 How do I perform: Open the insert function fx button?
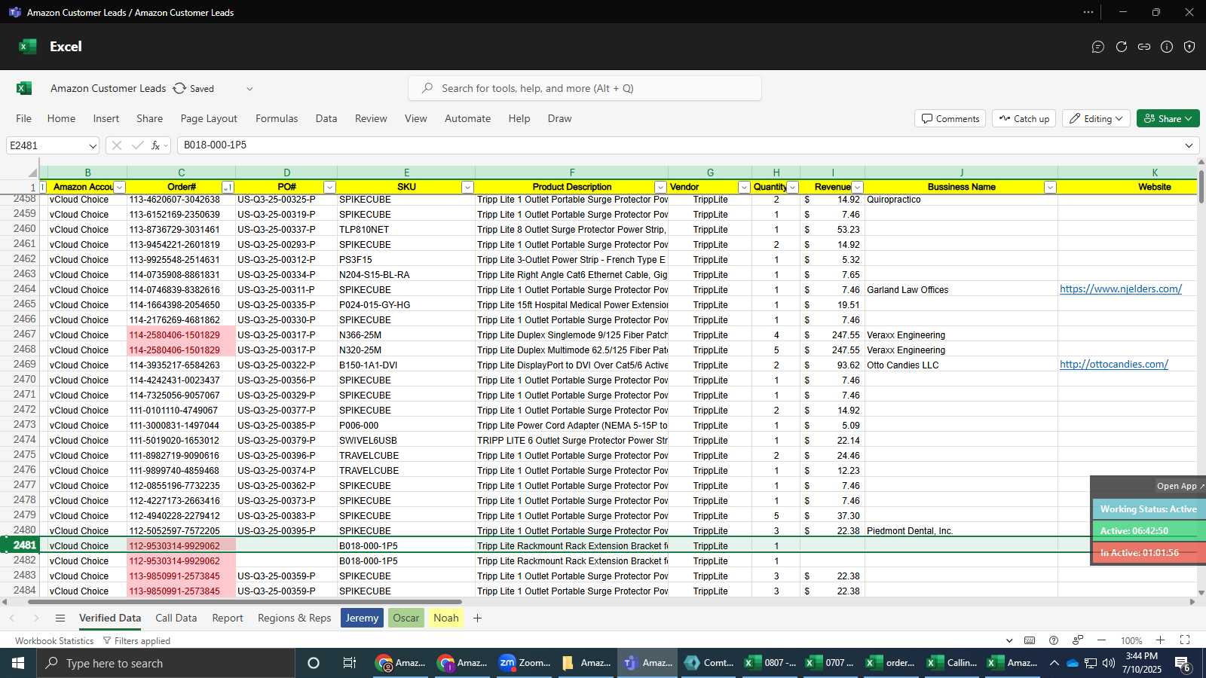[155, 145]
